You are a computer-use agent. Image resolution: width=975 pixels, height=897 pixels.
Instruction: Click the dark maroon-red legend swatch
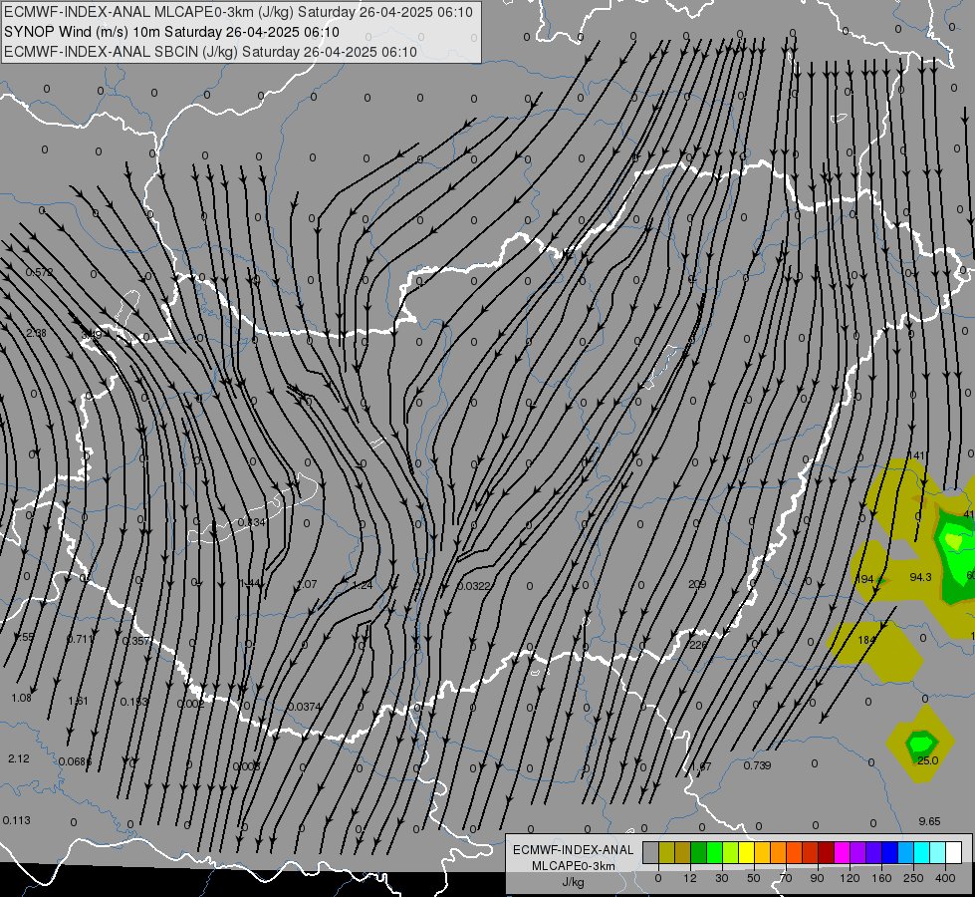(x=827, y=852)
